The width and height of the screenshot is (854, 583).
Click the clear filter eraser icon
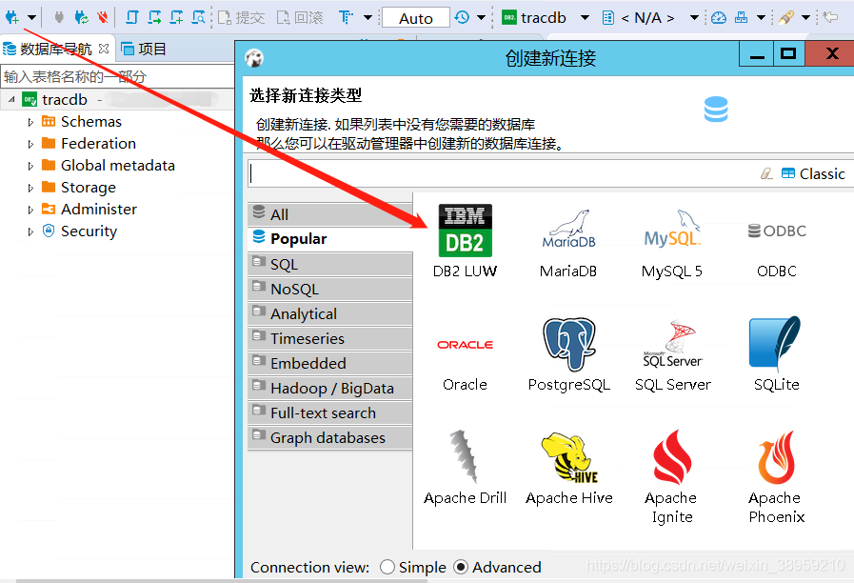pyautogui.click(x=766, y=173)
